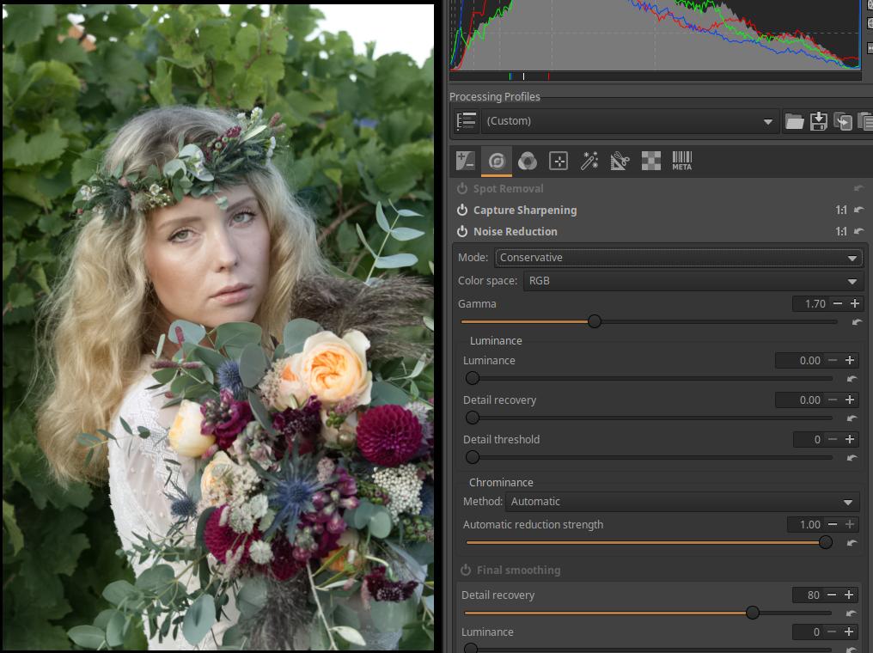Open the Raw tab checkerboard icon

(651, 161)
